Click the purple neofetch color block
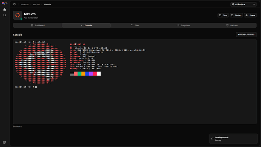 (91, 73)
